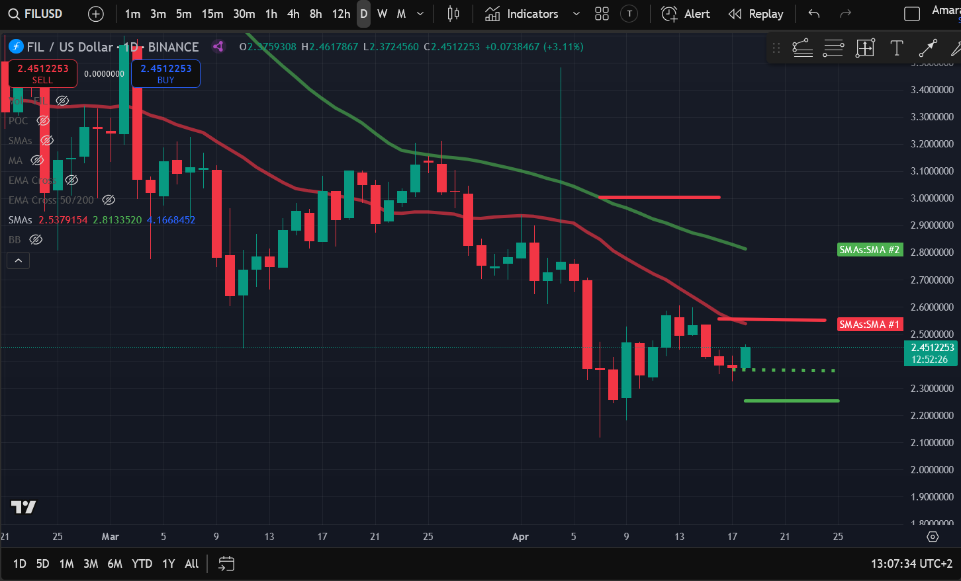Unhide the EMA Cross indicator

(71, 180)
